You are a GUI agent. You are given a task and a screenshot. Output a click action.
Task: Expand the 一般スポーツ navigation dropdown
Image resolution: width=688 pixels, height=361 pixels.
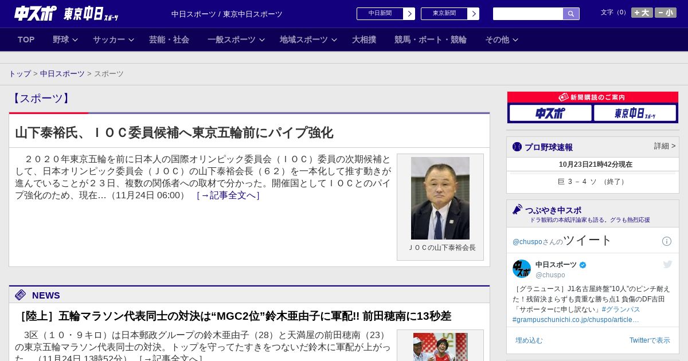coord(236,40)
